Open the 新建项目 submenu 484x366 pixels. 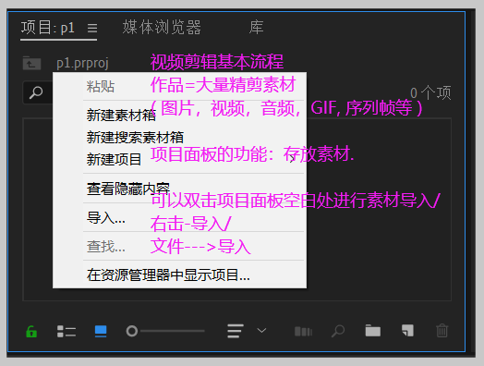179,160
